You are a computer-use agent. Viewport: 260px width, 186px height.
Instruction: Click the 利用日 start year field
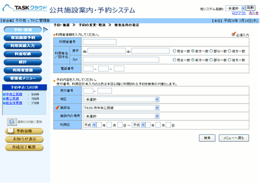99,125
